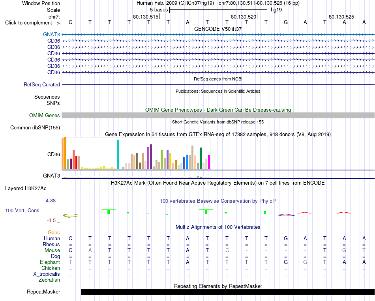Viewport: 375px width, 301px height.
Task: Select the Mouse species alignment label
Action: [52, 251]
